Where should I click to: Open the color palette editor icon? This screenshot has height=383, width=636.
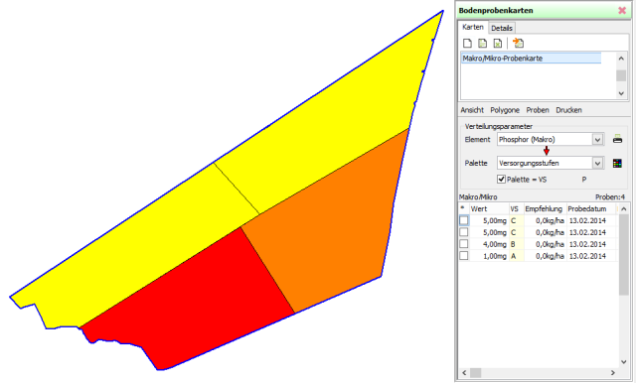[x=617, y=163]
